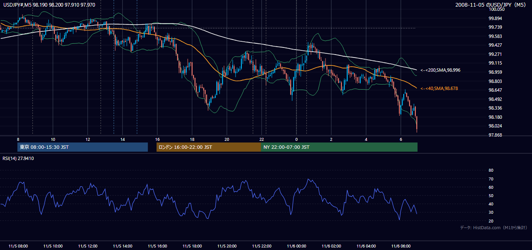Image resolution: width=532 pixels, height=250 pixels.
Task: Click the bottom time label 11/5 18:00
Action: pyautogui.click(x=192, y=246)
